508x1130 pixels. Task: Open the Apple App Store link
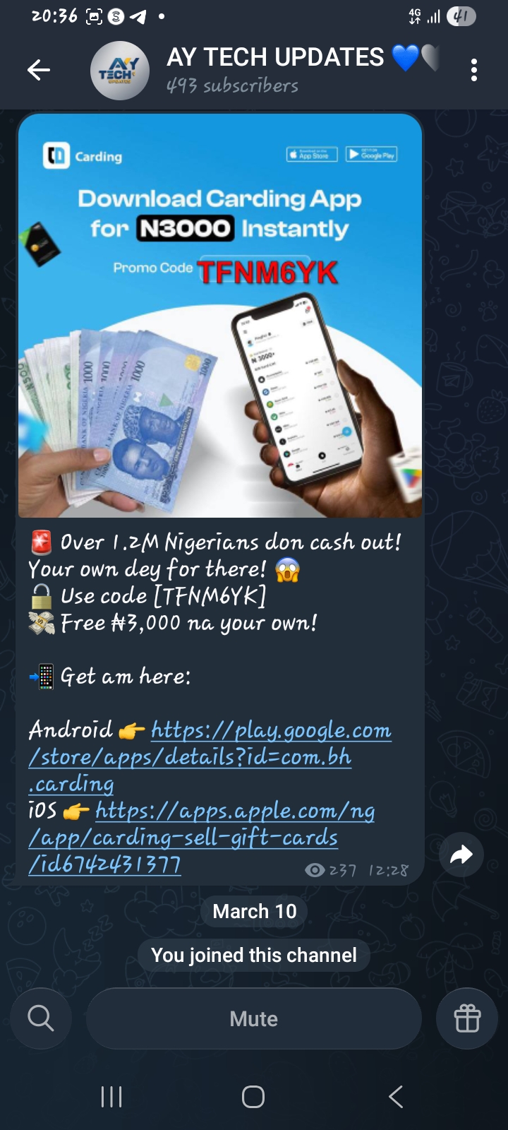(x=202, y=838)
